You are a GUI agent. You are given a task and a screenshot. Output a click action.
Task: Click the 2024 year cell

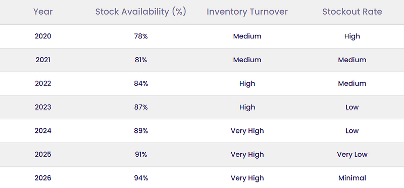pyautogui.click(x=43, y=131)
